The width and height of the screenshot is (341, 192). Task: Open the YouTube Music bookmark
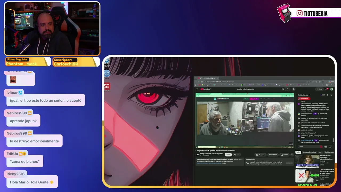point(291,85)
